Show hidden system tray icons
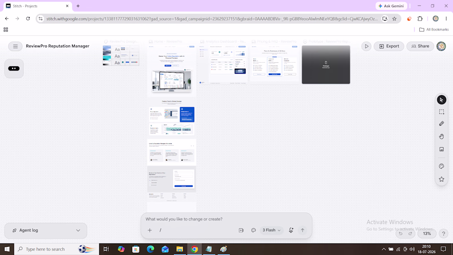The image size is (453, 255). pos(383,249)
